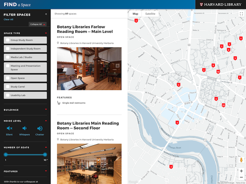
Task: Select the Map view tab
Action: point(135,14)
